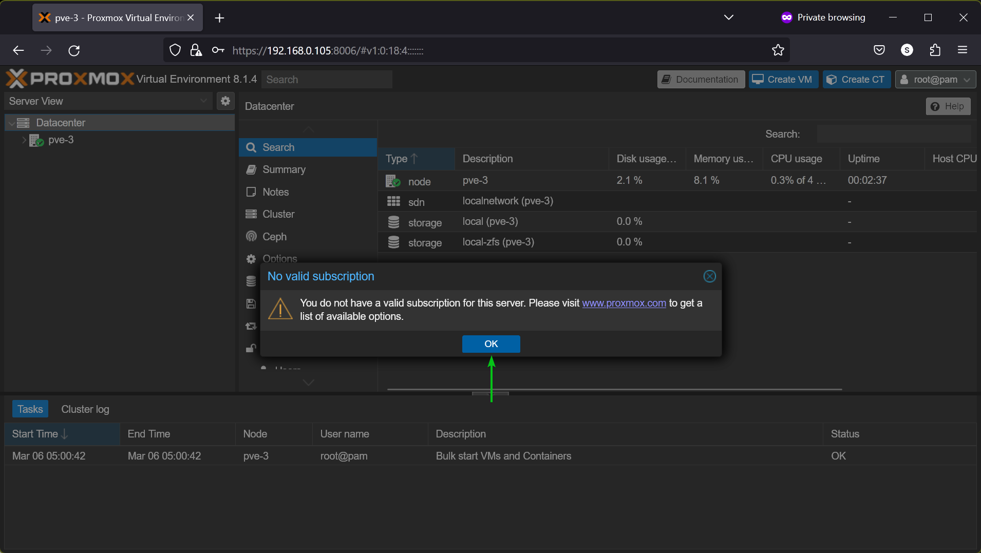981x553 pixels.
Task: Reload the page in browser
Action: (74, 50)
